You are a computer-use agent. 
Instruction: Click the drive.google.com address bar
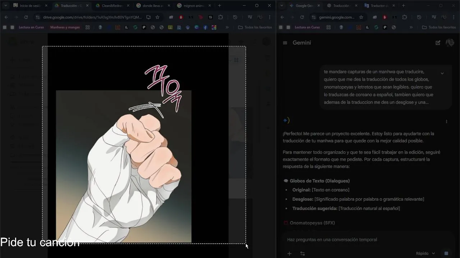(92, 17)
